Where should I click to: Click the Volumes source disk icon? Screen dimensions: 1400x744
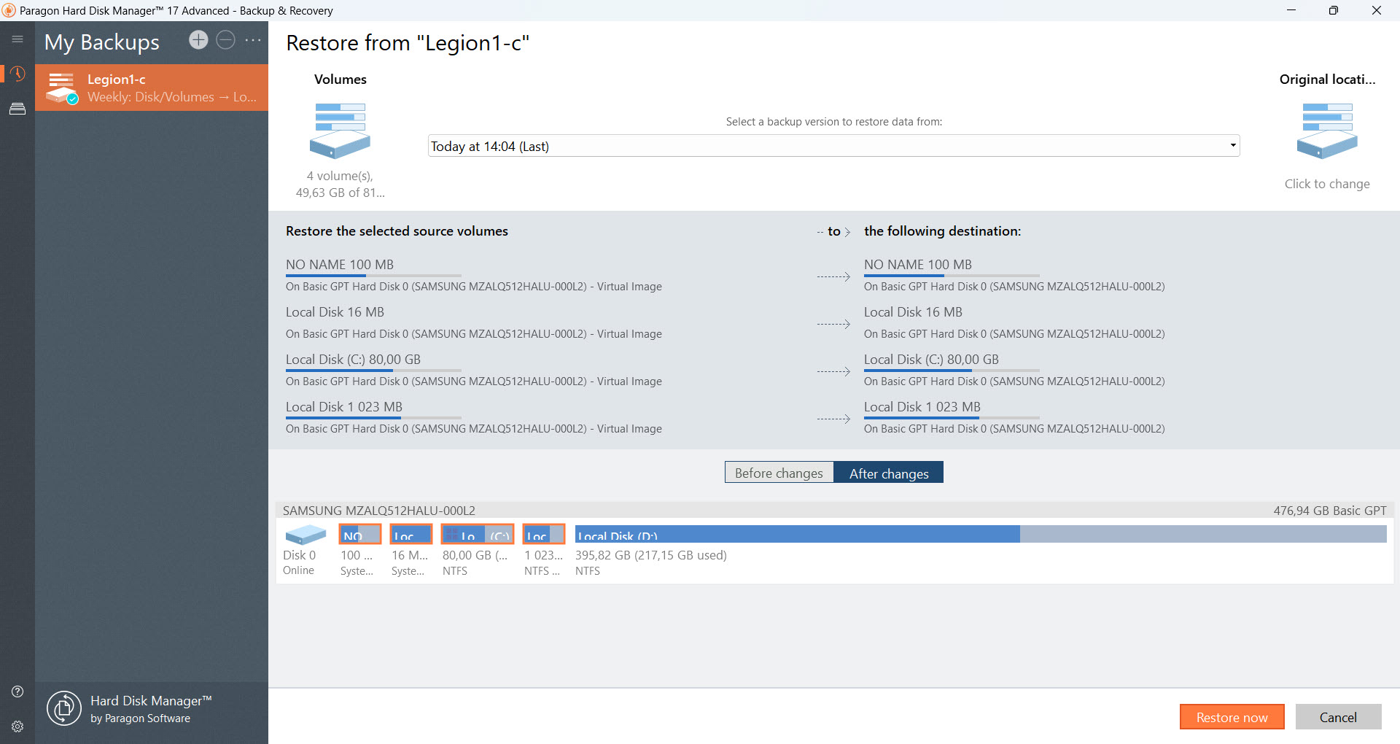tap(340, 131)
